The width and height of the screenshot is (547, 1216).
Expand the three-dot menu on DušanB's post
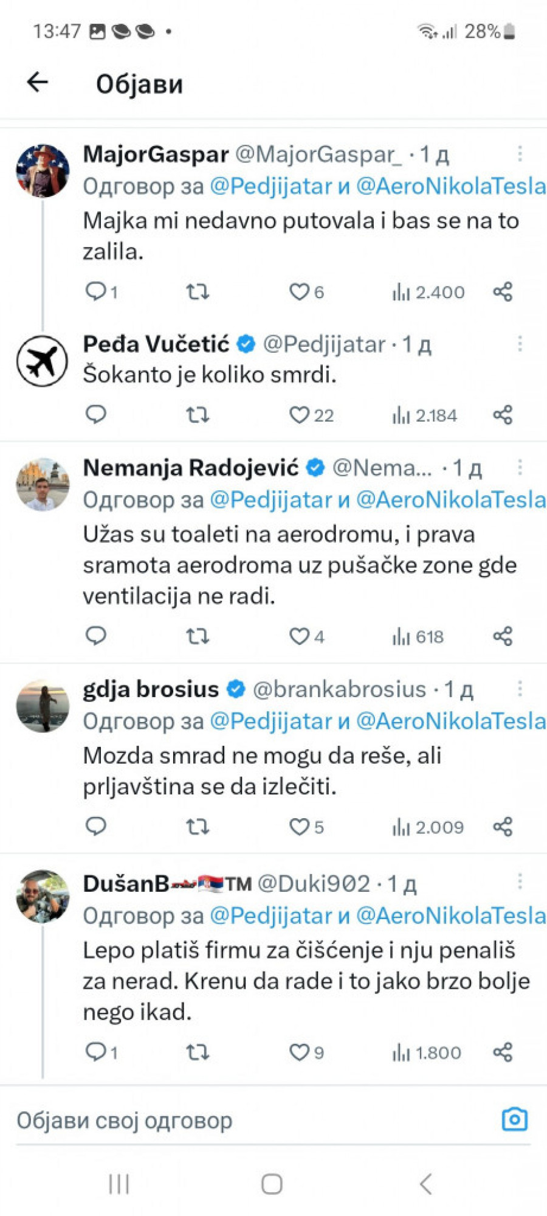pos(520,881)
